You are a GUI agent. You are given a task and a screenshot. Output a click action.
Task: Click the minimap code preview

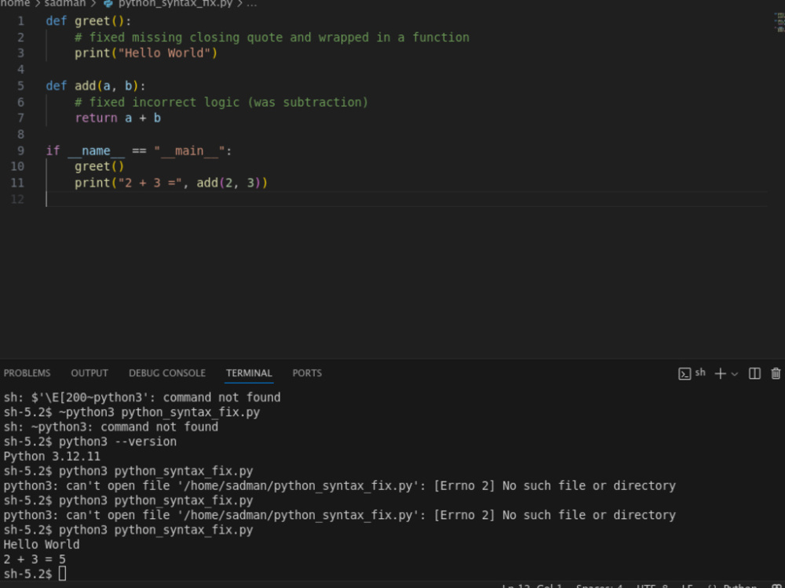779,23
